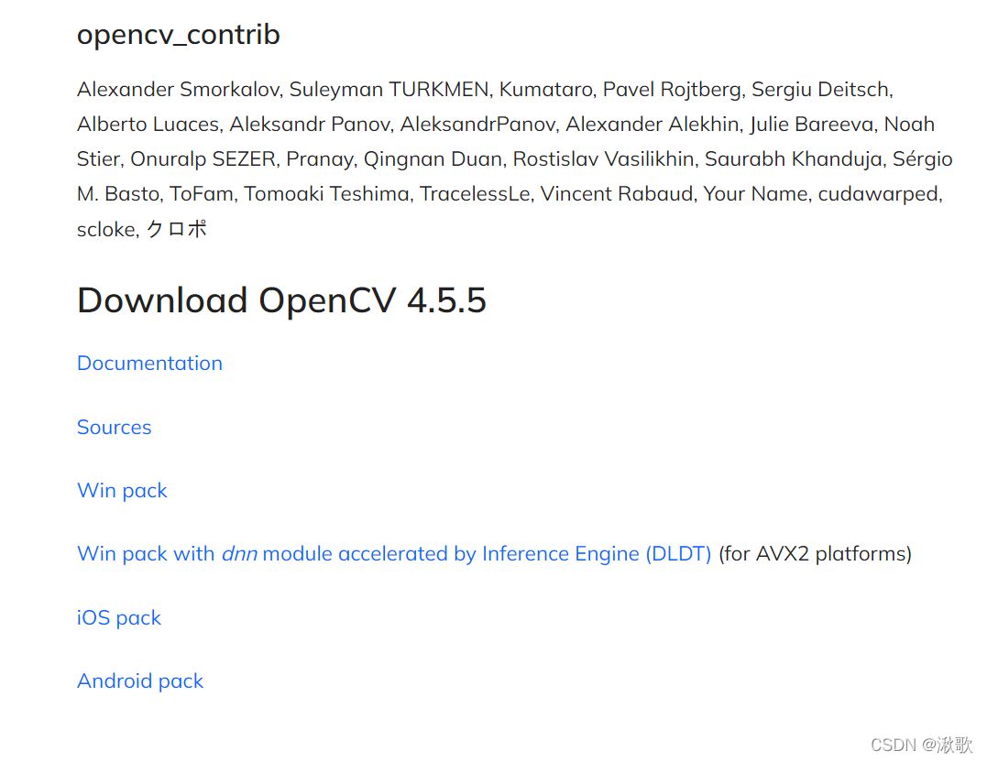The image size is (987, 762).
Task: Click the Sources download link
Action: tap(114, 427)
